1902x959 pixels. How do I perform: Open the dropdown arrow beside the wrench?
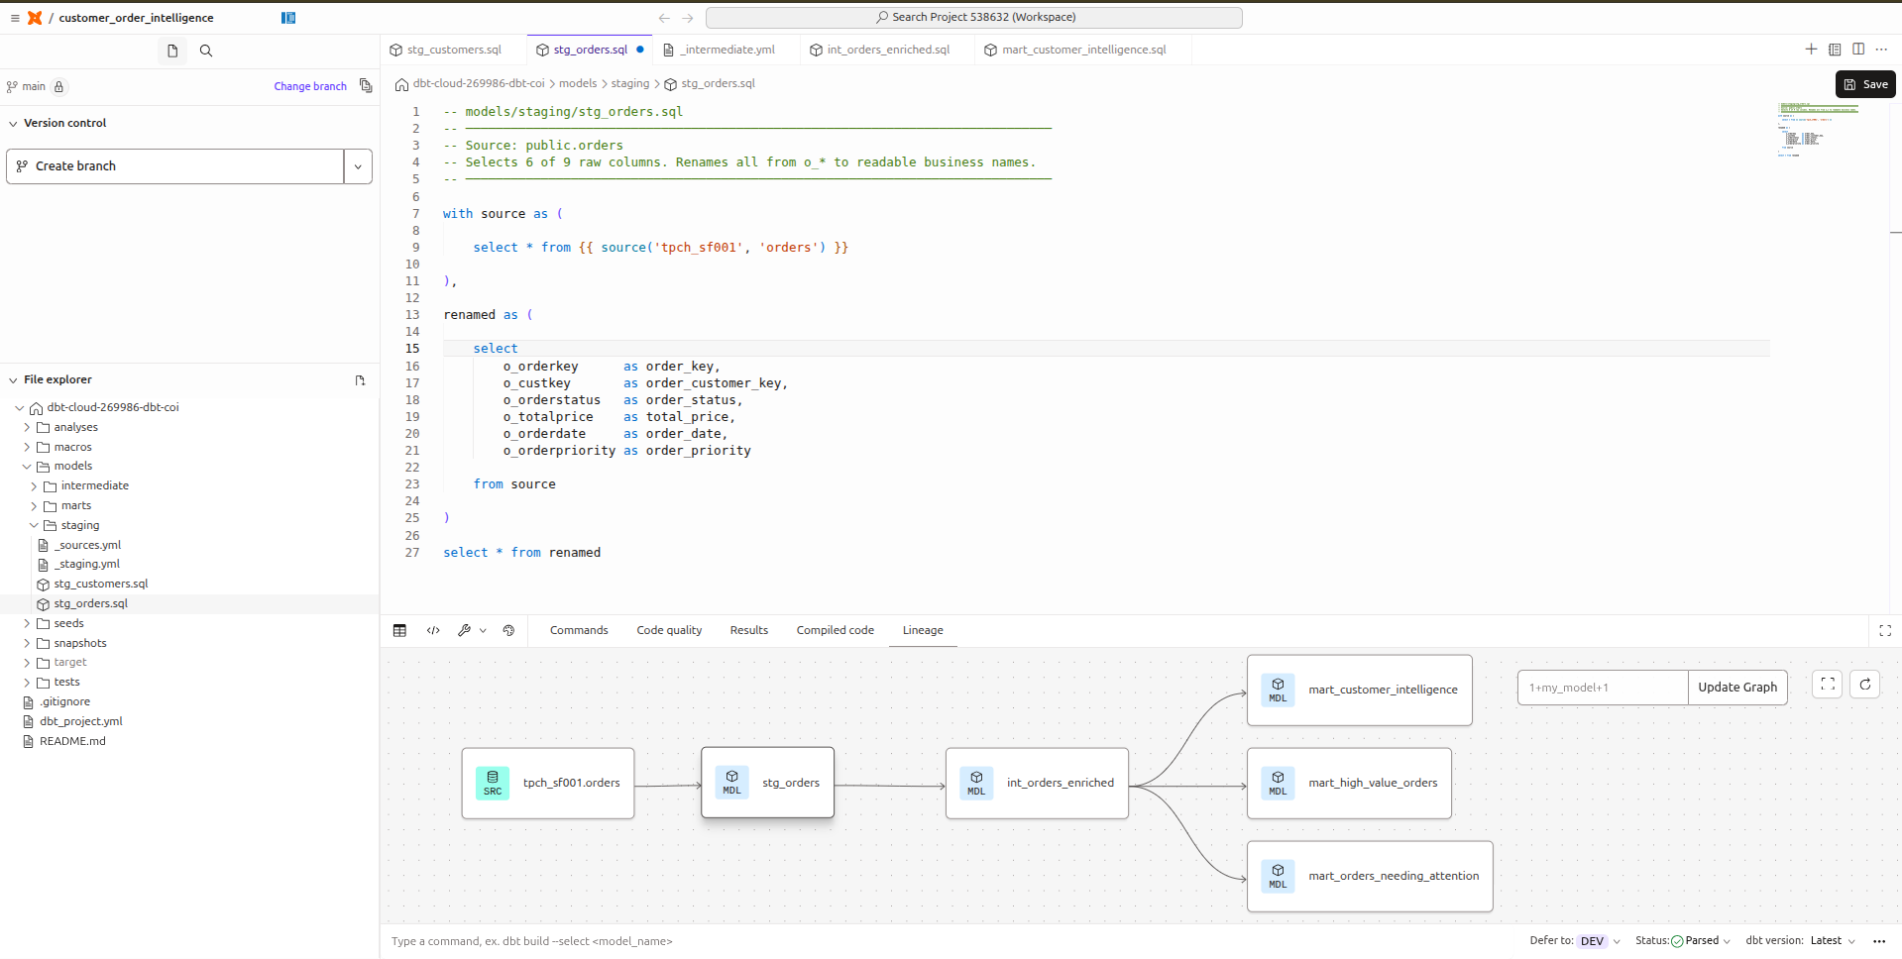[483, 630]
